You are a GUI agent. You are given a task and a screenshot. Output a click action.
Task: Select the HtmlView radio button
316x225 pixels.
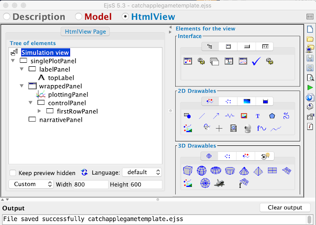click(125, 16)
